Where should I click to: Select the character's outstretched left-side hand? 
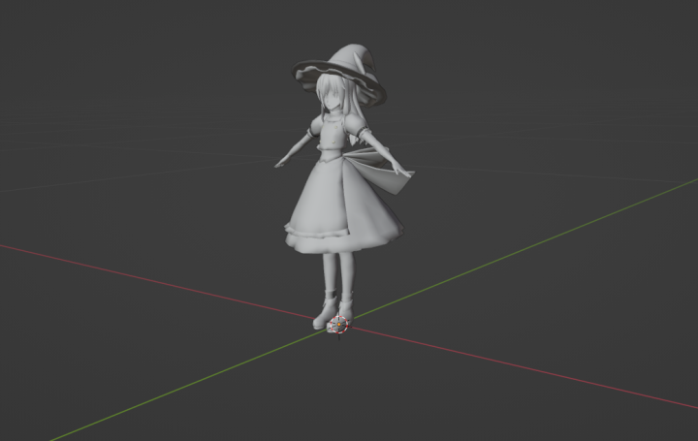point(282,164)
